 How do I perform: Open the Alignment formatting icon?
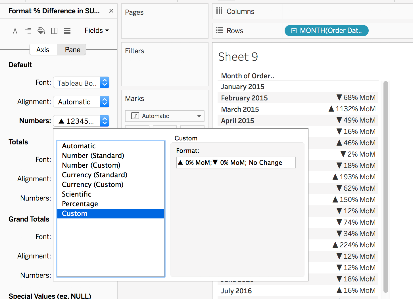[28, 31]
